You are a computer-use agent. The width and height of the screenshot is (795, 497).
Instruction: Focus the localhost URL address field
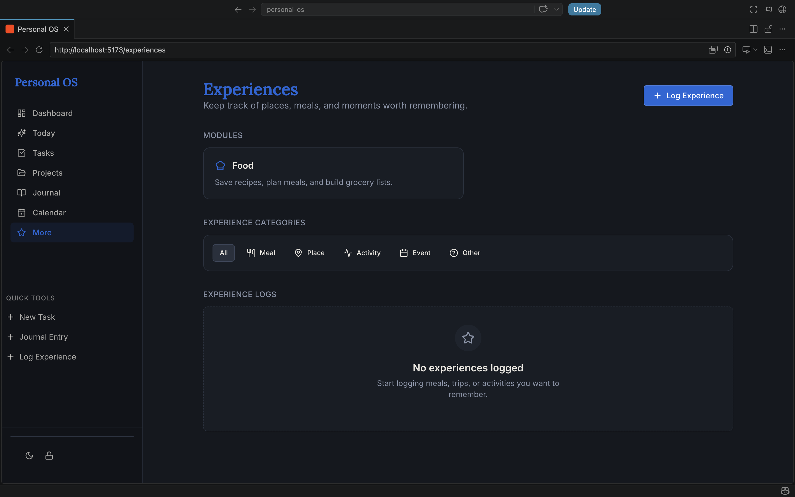(x=393, y=50)
